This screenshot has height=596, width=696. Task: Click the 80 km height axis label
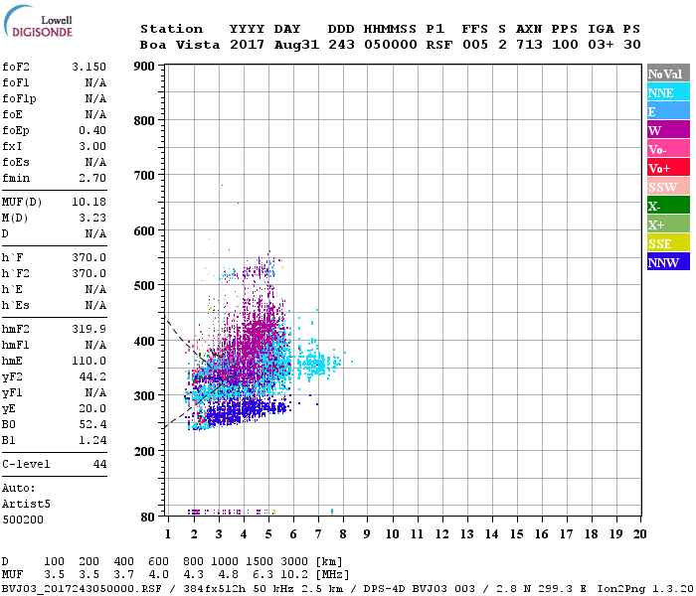pyautogui.click(x=148, y=517)
